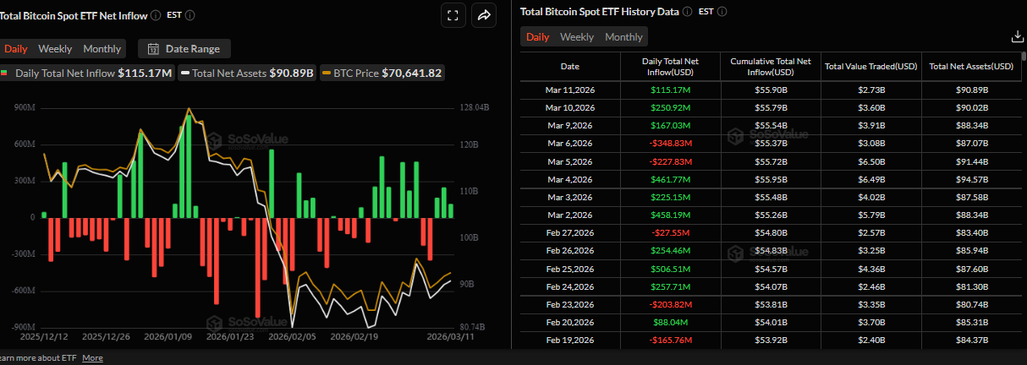Expand the net inflow chart to fullscreen
1027x365 pixels.
tap(453, 15)
